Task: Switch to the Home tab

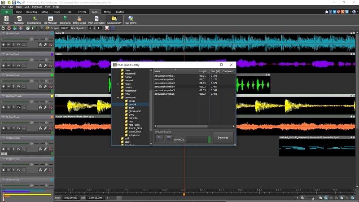Action: tap(19, 12)
